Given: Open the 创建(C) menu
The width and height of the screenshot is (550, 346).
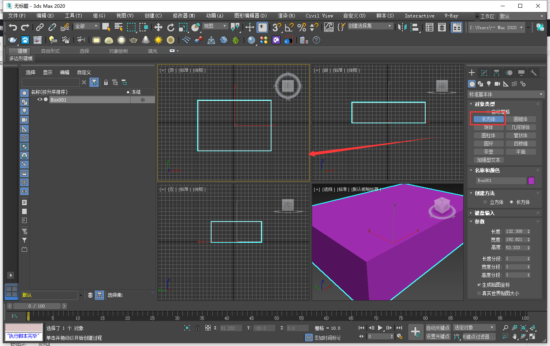Looking at the screenshot, I should pyautogui.click(x=153, y=16).
